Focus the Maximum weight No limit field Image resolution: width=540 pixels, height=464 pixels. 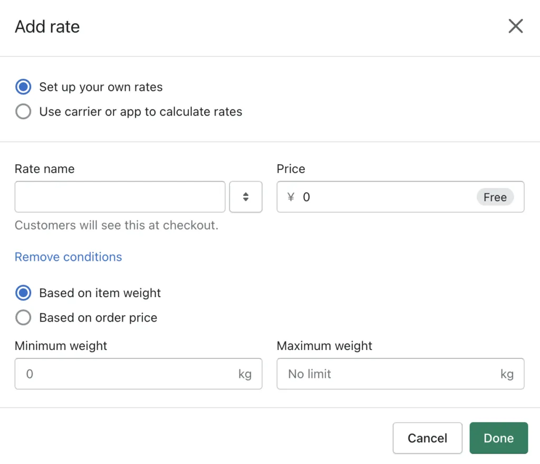point(385,374)
